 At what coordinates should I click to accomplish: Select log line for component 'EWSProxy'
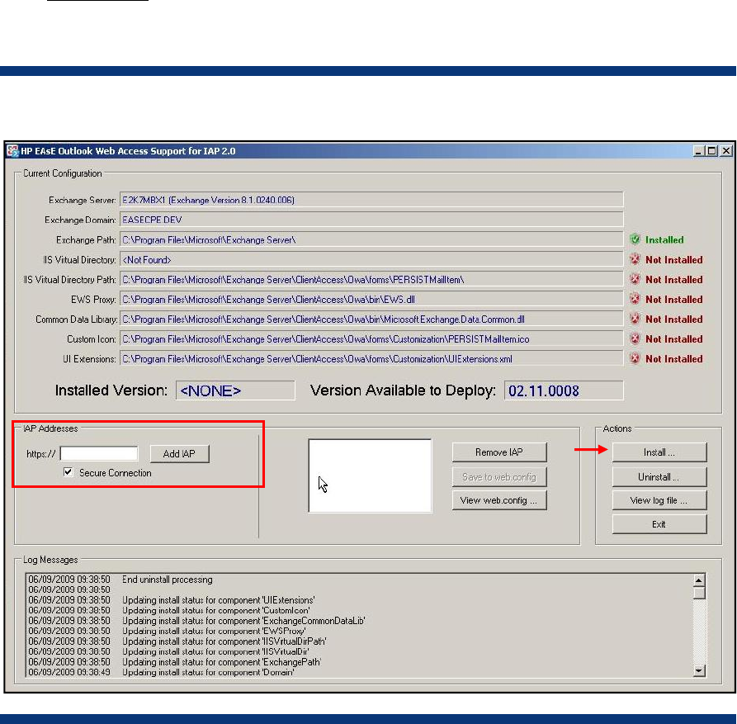click(214, 632)
